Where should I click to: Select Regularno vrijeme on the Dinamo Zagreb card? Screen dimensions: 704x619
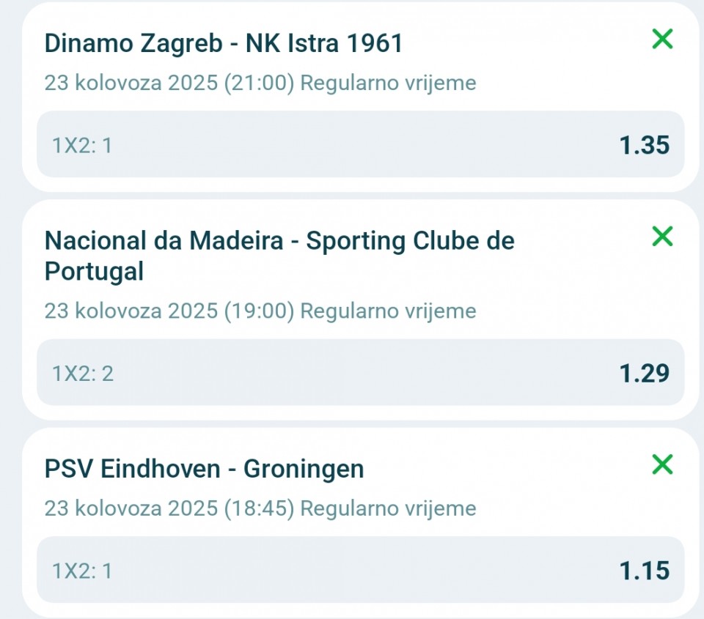(x=389, y=83)
